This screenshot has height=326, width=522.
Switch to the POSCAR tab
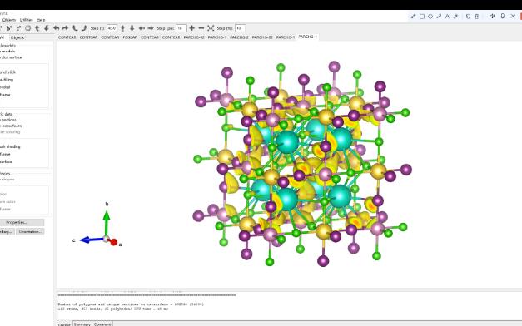130,37
